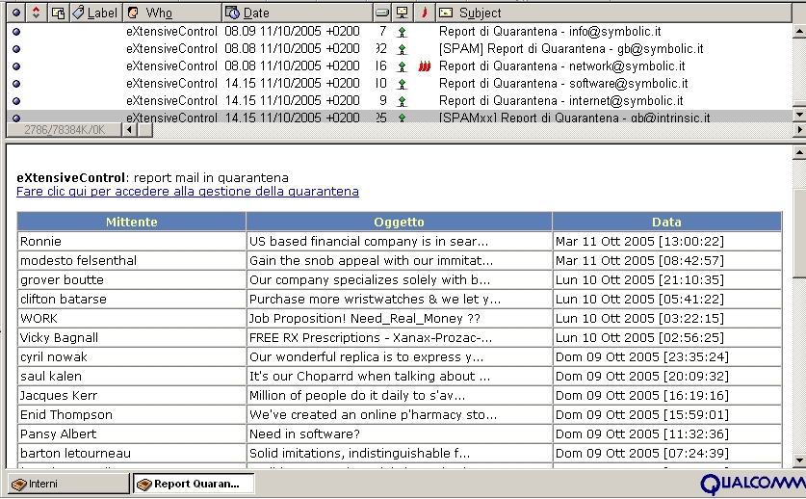
Task: Click chili peppers on network@symbolic.it message
Action: pyautogui.click(x=424, y=66)
